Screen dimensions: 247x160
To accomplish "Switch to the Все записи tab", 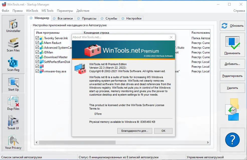I will 63,18.
